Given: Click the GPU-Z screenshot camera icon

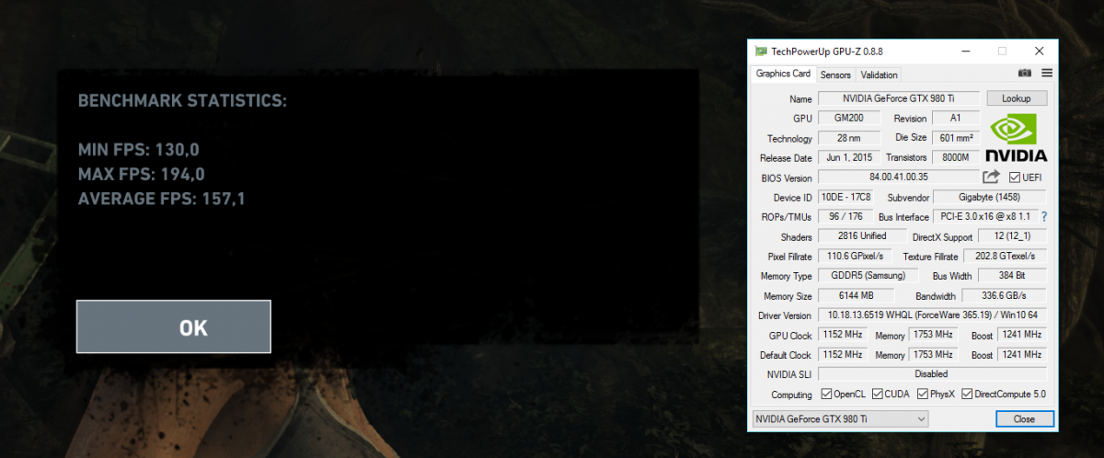Looking at the screenshot, I should pos(1025,74).
